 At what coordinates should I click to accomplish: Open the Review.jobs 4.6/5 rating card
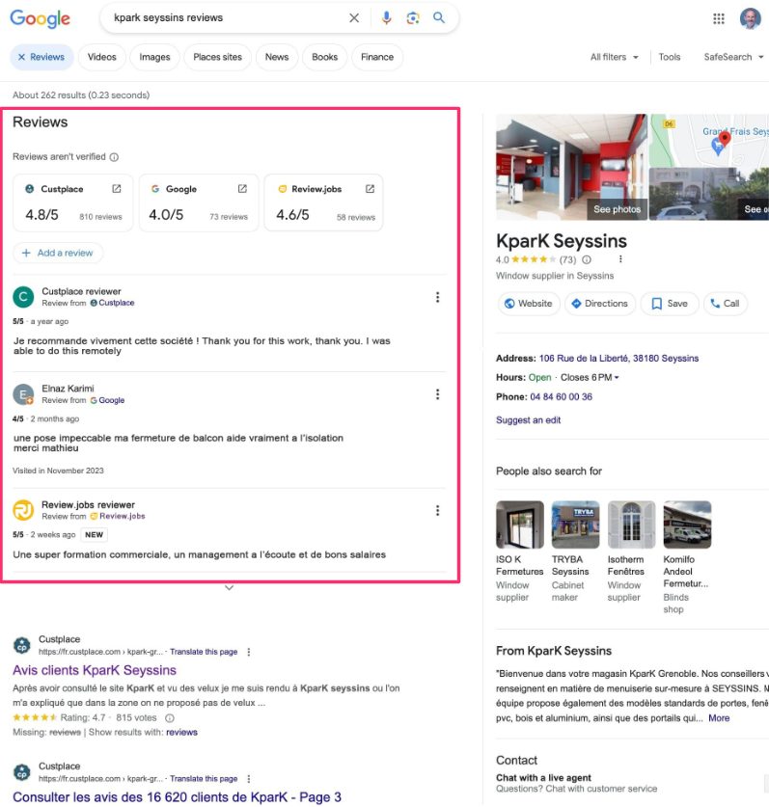[x=323, y=202]
